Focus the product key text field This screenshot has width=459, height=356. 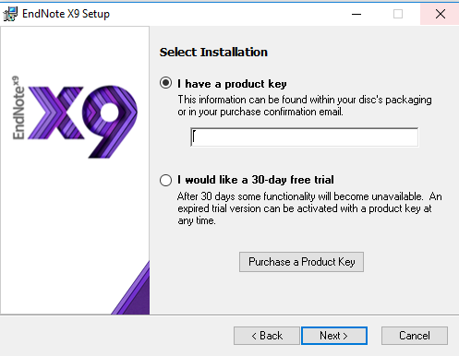tap(304, 137)
